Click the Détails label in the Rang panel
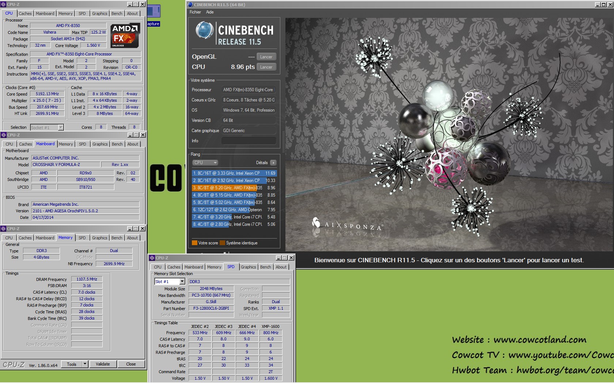This screenshot has width=614, height=383. coord(262,163)
